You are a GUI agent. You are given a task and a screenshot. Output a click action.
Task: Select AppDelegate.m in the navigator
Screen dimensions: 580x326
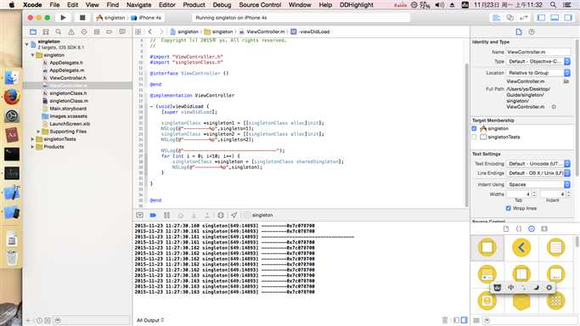[x=66, y=70]
